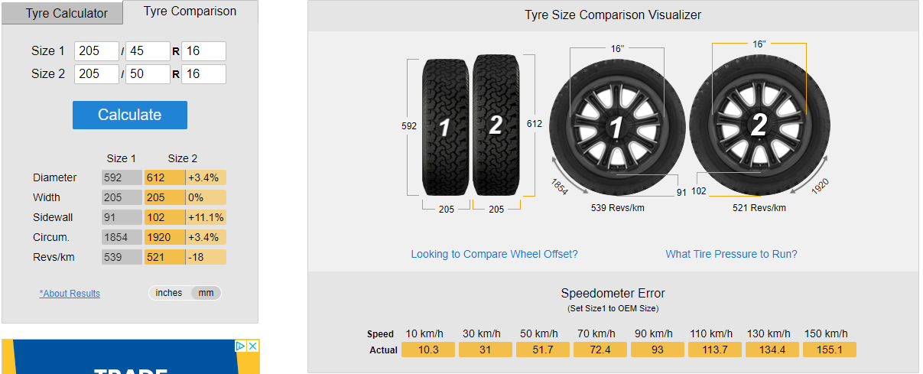
Task: Focus the Size 2 rim diameter field
Action: (x=203, y=74)
